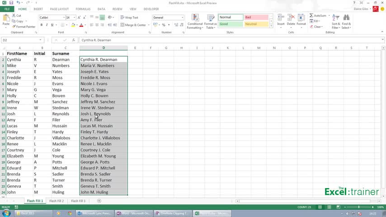This screenshot has width=386, height=217.
Task: Switch to Page Break Preview in status bar
Action: (339, 207)
